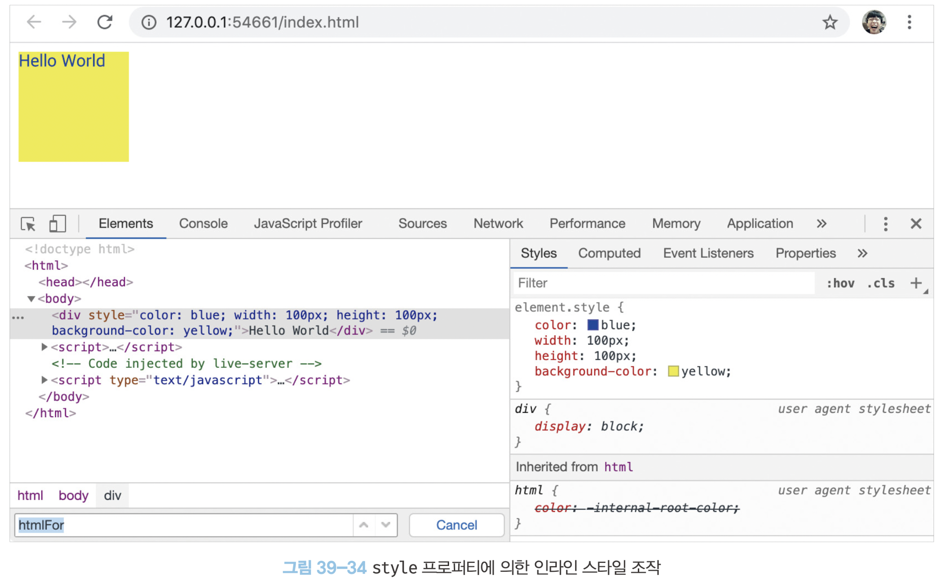Toggle the .cls class editor
This screenshot has height=587, width=941.
[881, 283]
